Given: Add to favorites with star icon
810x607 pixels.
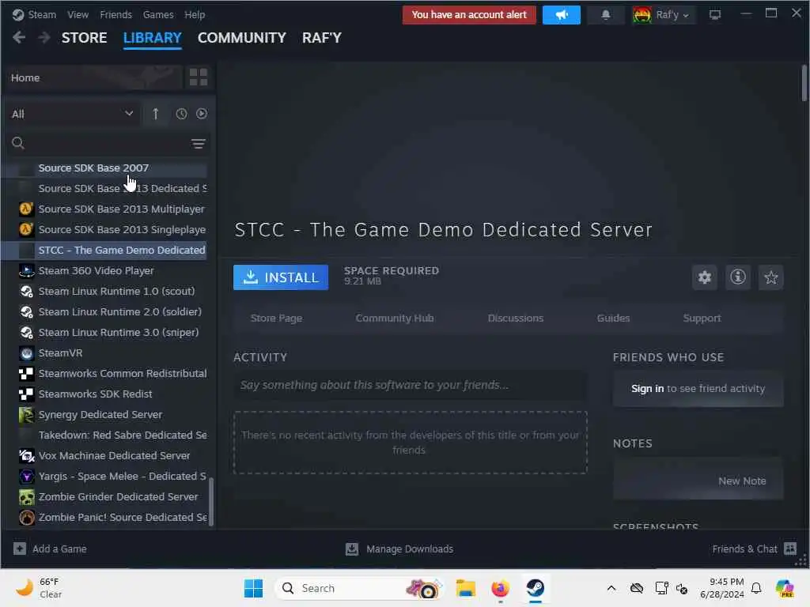Looking at the screenshot, I should (x=770, y=277).
